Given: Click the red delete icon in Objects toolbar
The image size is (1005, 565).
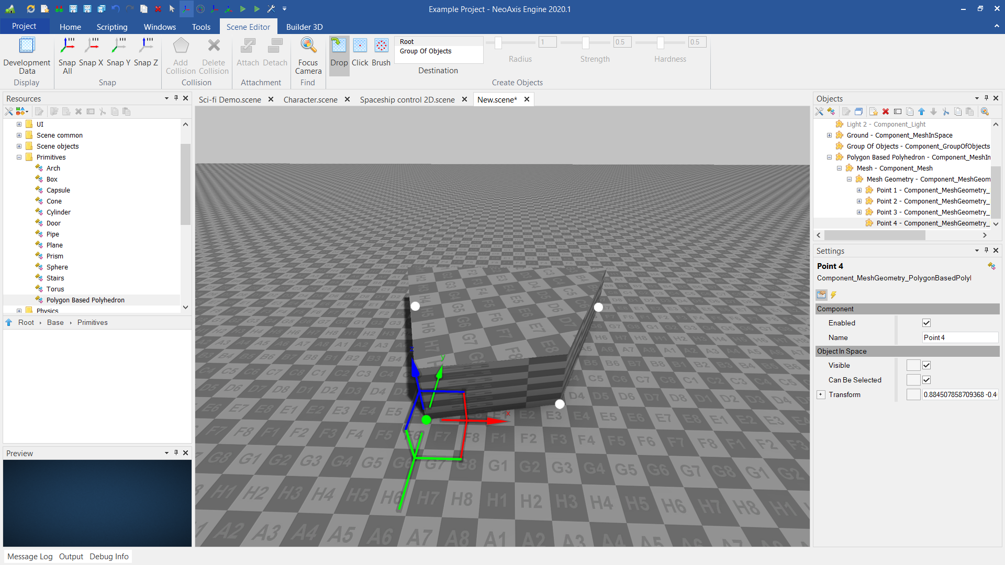Looking at the screenshot, I should point(886,111).
